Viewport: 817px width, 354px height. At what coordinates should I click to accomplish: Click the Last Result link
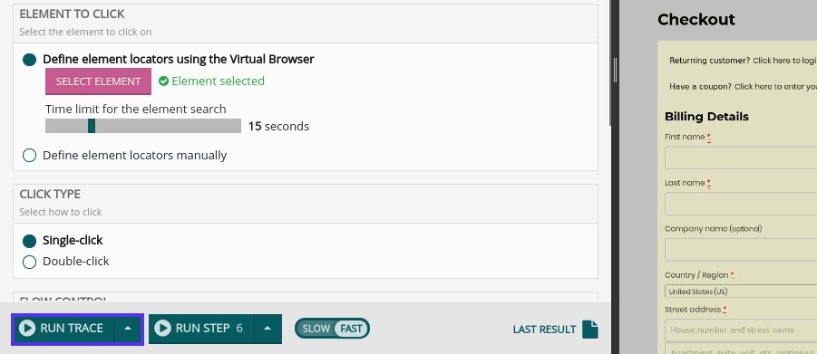544,330
